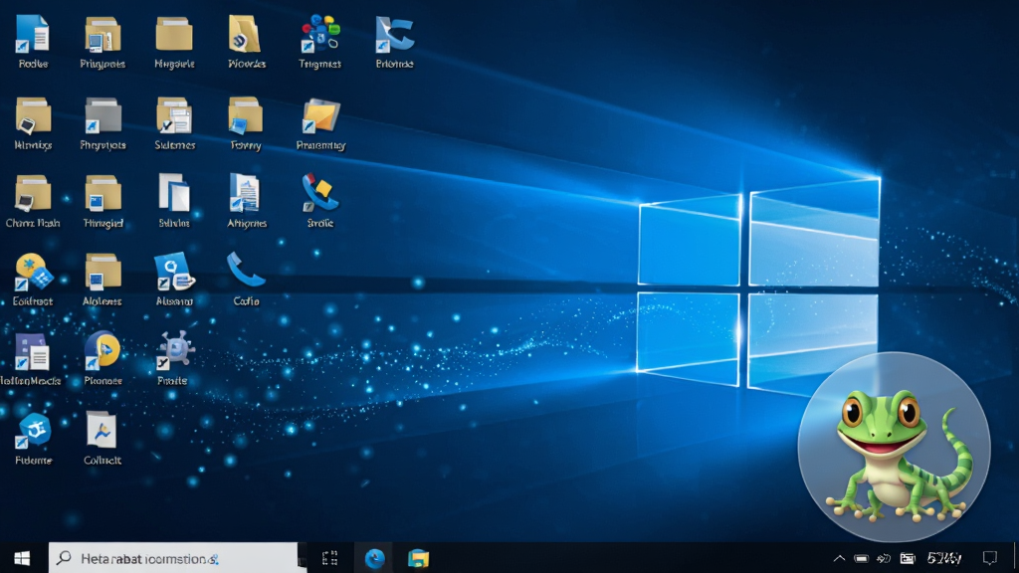Screen dimensions: 1019x573
Task: Open the volume control in the system tray
Action: click(x=884, y=558)
